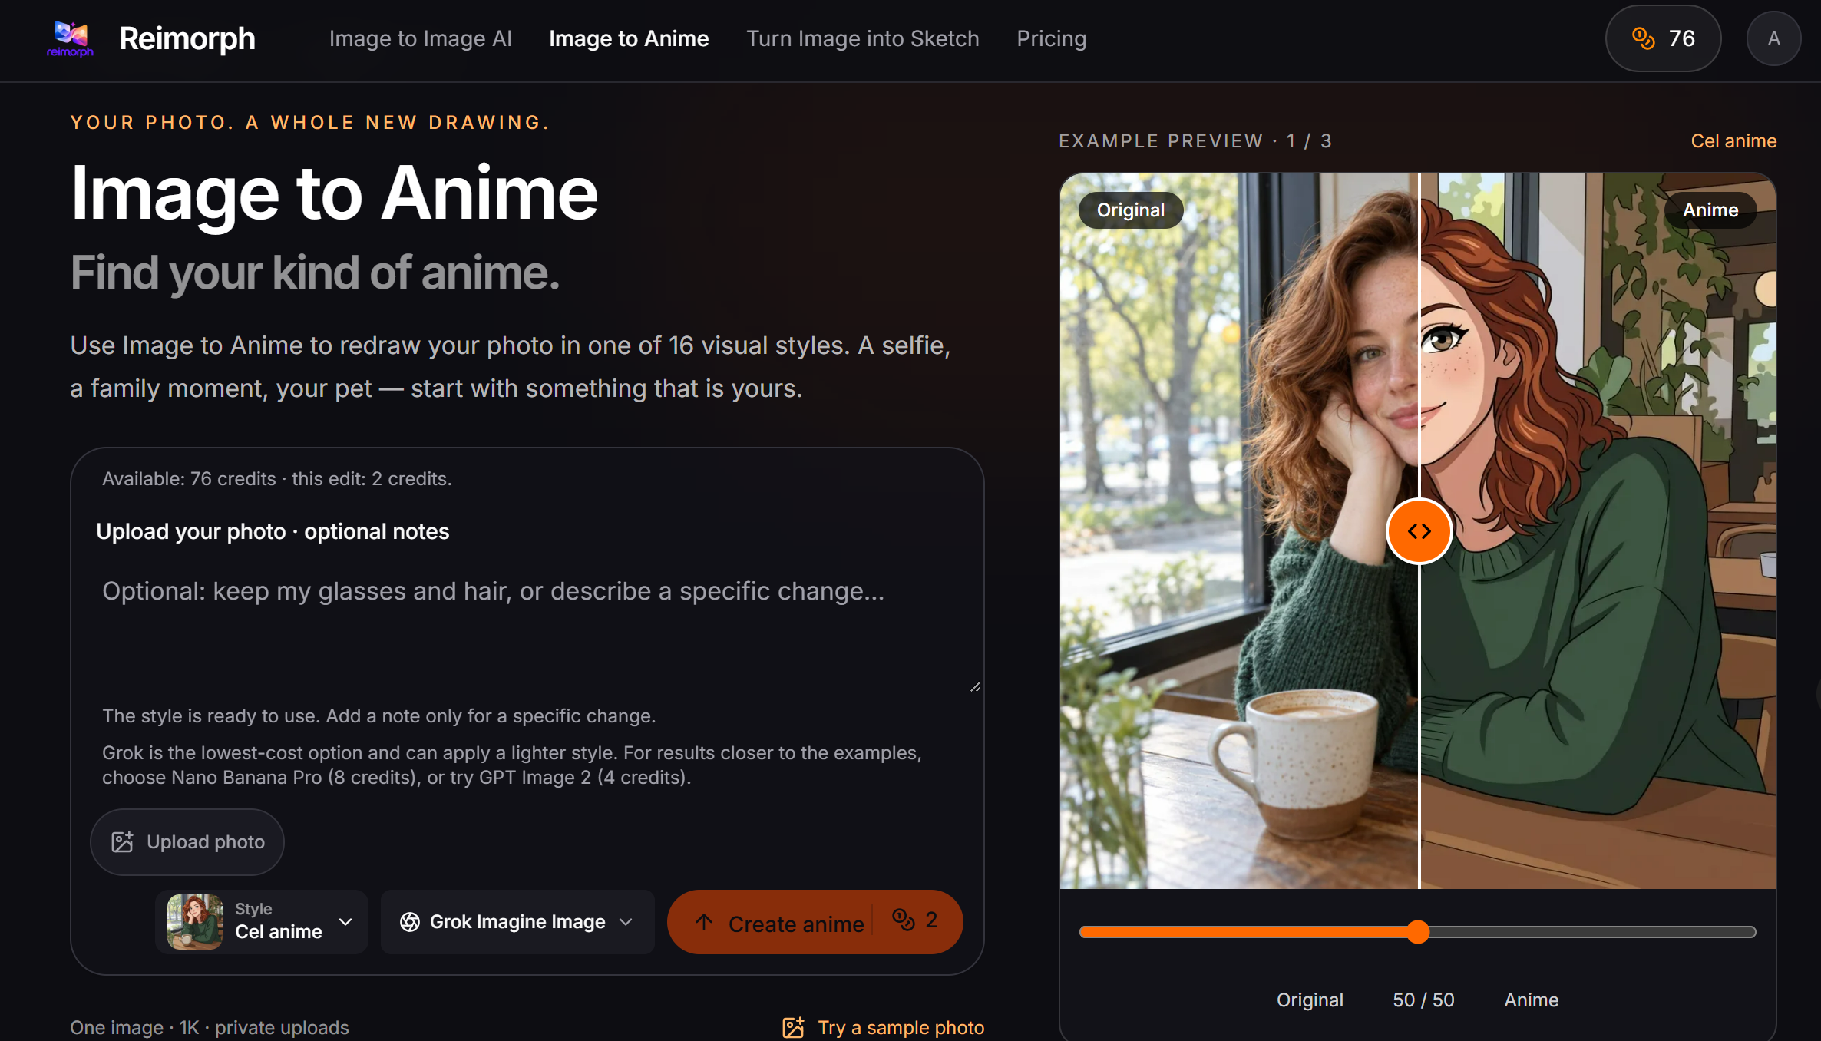This screenshot has height=1041, width=1821.
Task: Click the orange compare handle on preview
Action: pos(1419,530)
